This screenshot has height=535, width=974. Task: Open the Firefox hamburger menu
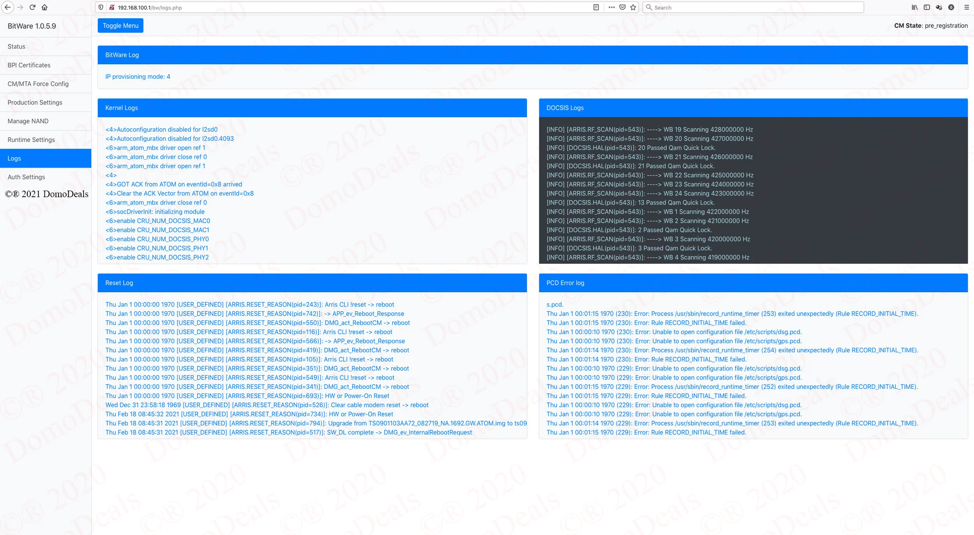(967, 7)
